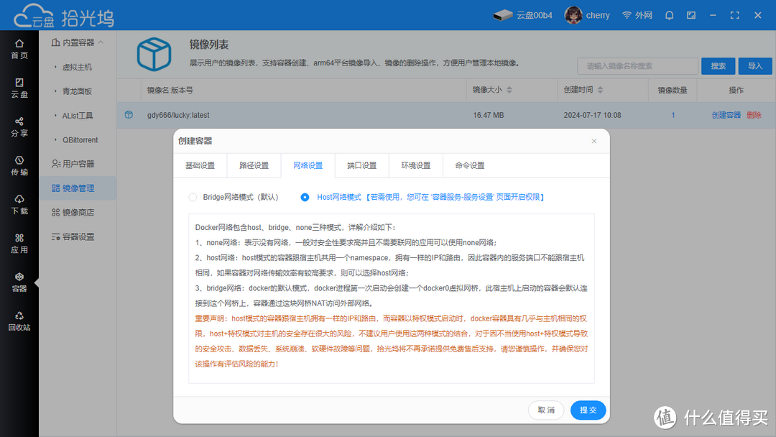Open the 下载 download sidebar icon
This screenshot has width=776, height=437.
19,203
